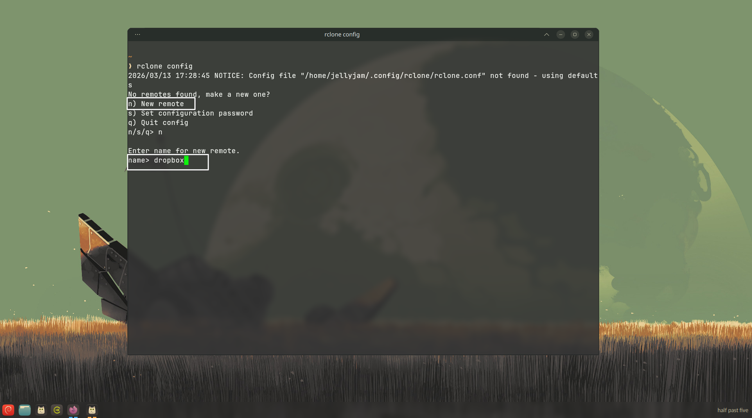Click the 'rclone config' command line
752x418 pixels.
tap(160, 66)
